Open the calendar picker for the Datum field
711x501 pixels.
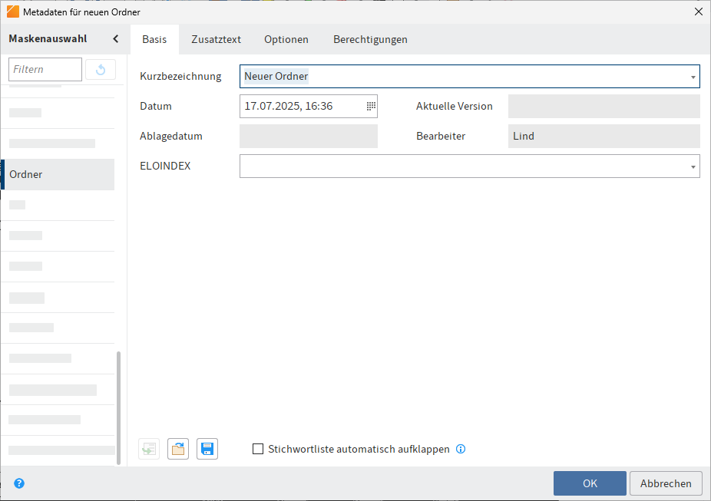click(x=369, y=106)
